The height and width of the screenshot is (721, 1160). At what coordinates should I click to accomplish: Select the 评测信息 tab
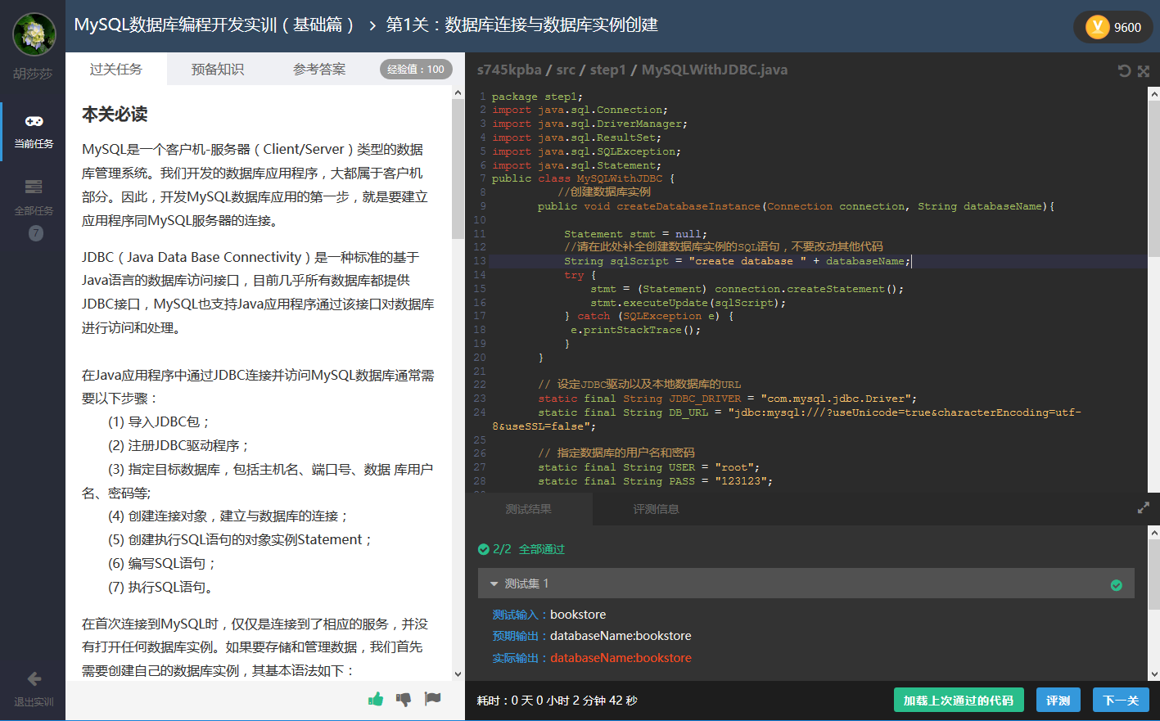[x=656, y=509]
